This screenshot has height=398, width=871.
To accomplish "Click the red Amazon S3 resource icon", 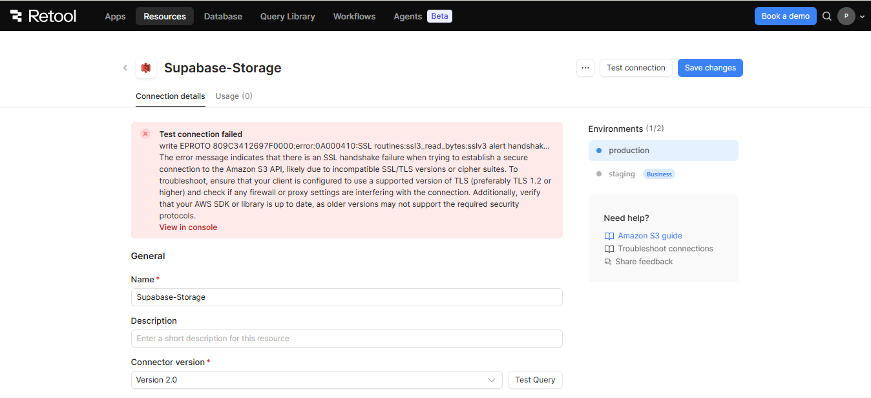I will tap(146, 68).
